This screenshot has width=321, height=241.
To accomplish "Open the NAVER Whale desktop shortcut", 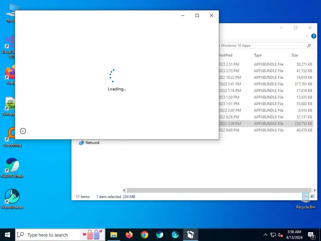I will coord(12,168).
